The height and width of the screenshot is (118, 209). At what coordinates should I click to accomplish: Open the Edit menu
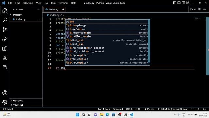click(x=17, y=3)
